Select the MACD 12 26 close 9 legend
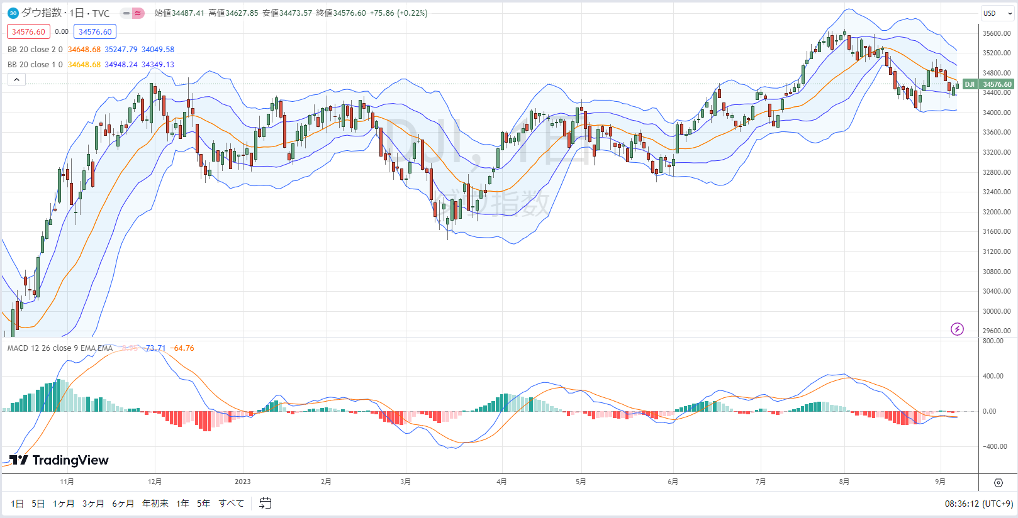The height and width of the screenshot is (518, 1018). 60,348
